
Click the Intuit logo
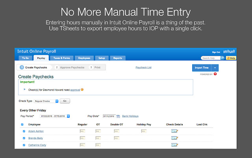coord(229,52)
